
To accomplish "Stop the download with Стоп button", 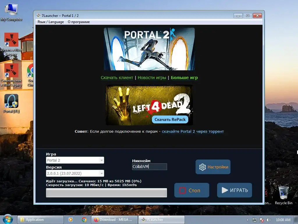I will click(x=192, y=190).
